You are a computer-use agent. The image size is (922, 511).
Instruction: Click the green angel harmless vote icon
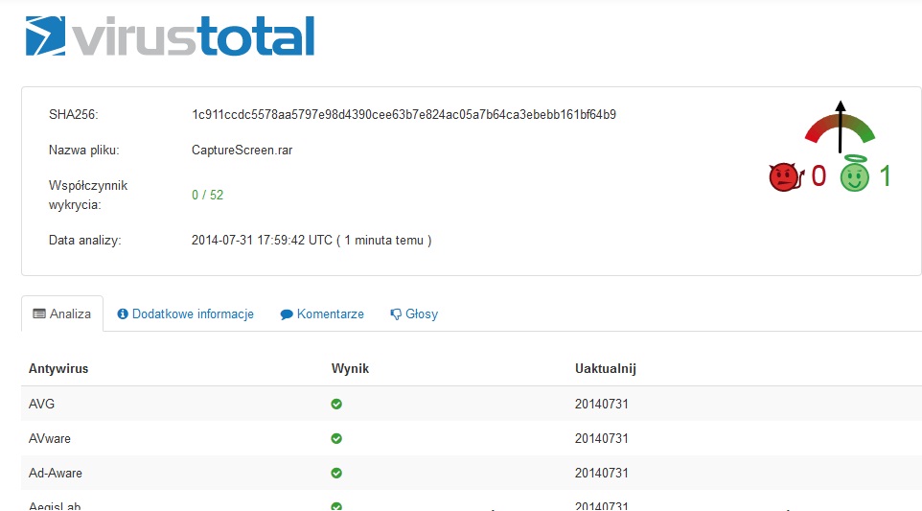point(854,174)
